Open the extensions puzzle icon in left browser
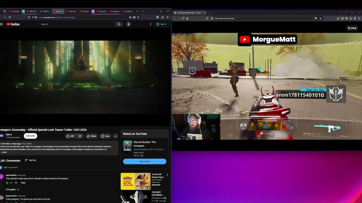The width and height of the screenshot is (362, 203). 162,17
